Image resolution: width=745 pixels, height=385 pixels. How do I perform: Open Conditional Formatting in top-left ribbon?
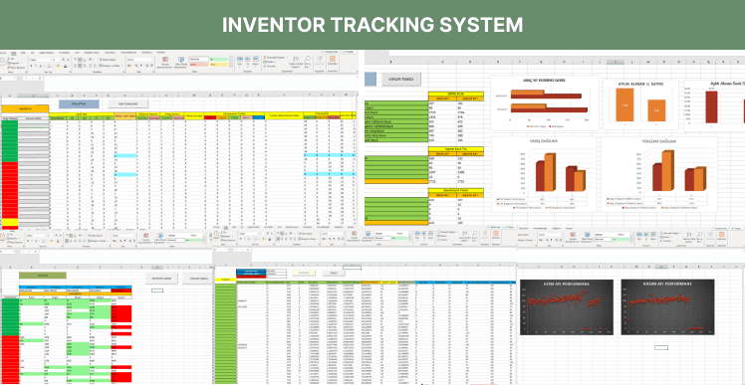pyautogui.click(x=165, y=62)
